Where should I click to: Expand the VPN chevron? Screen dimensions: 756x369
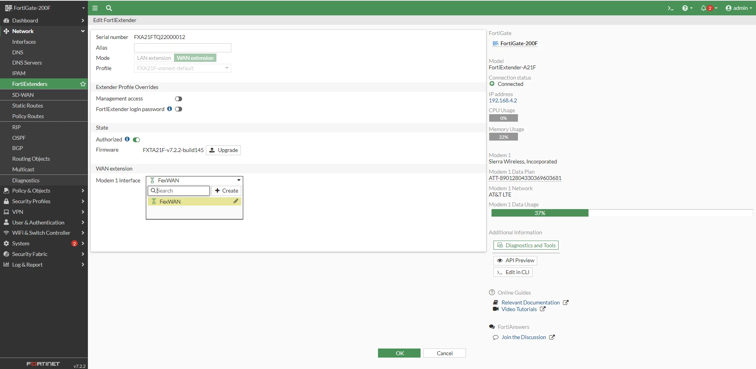point(83,212)
